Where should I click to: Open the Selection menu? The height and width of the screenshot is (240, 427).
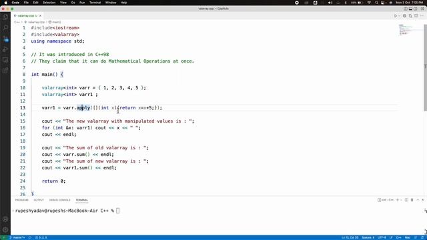coord(49,3)
